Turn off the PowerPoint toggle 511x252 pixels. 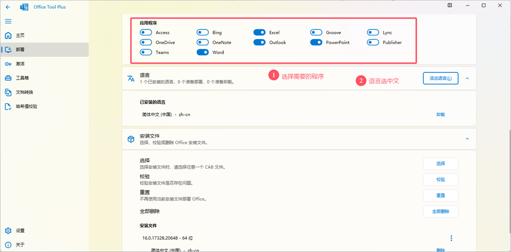click(x=316, y=42)
